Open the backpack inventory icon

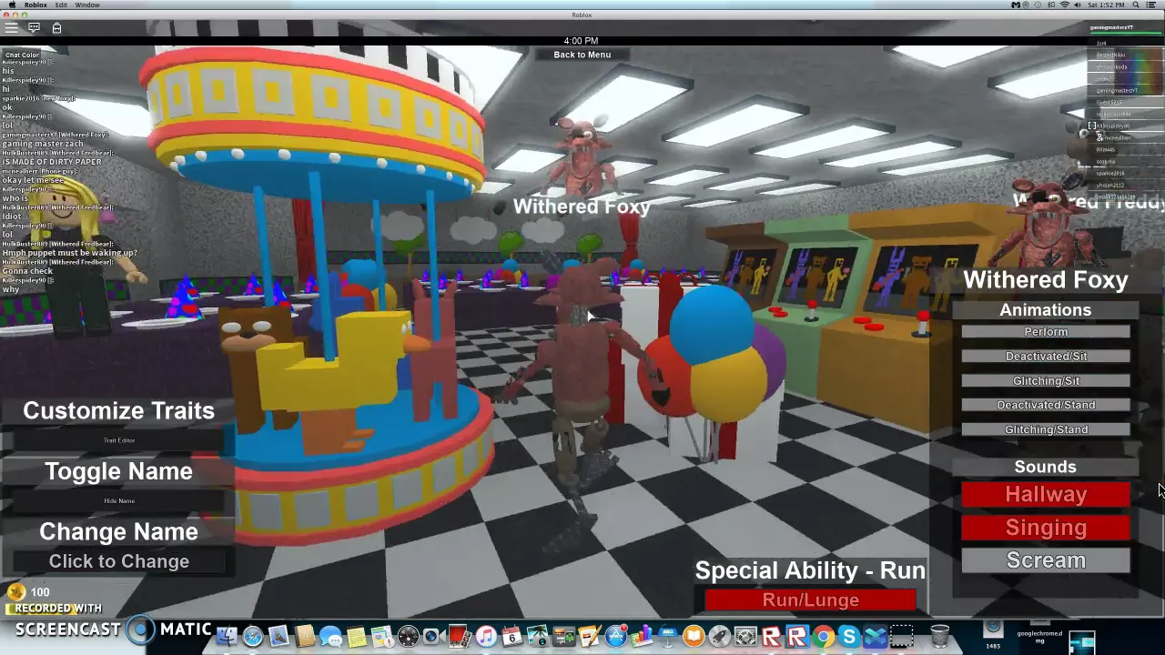pyautogui.click(x=56, y=27)
